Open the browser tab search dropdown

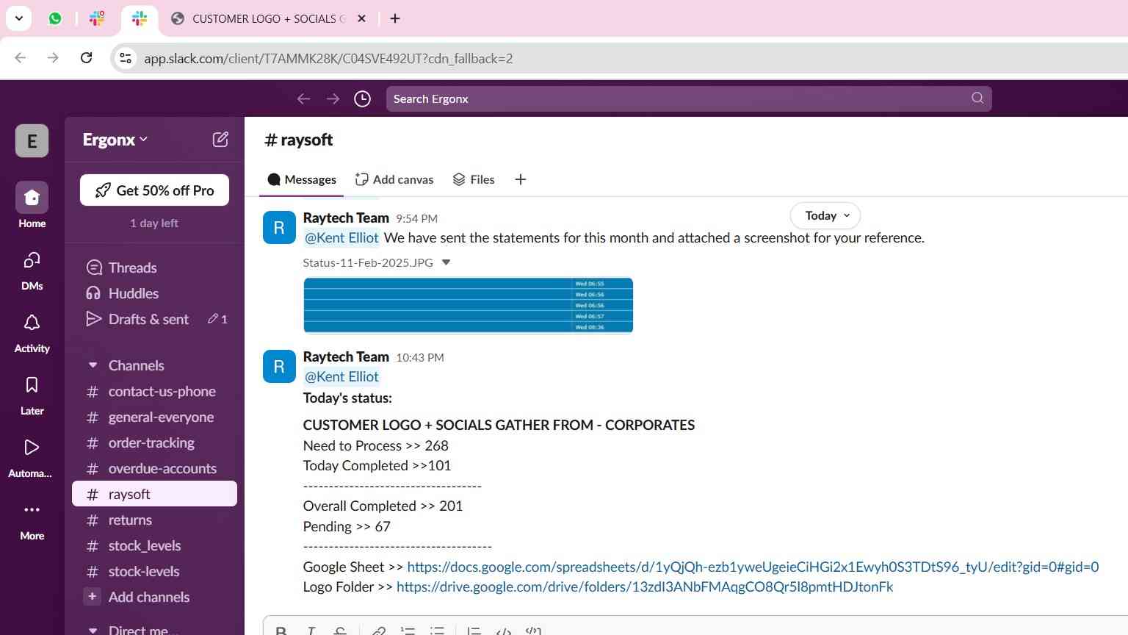point(18,18)
